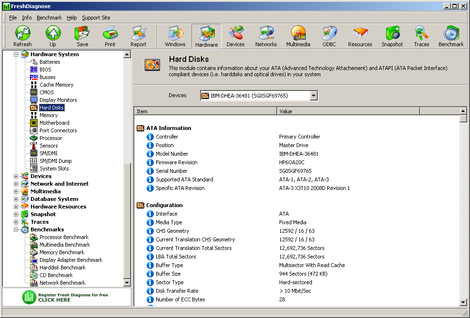Expand the Database System node
Screen dimensions: 470x318
click(x=16, y=199)
